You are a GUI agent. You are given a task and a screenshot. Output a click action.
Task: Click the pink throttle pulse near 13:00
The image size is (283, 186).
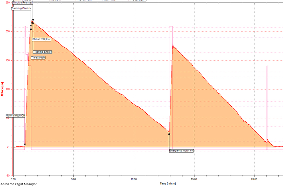click(x=171, y=26)
